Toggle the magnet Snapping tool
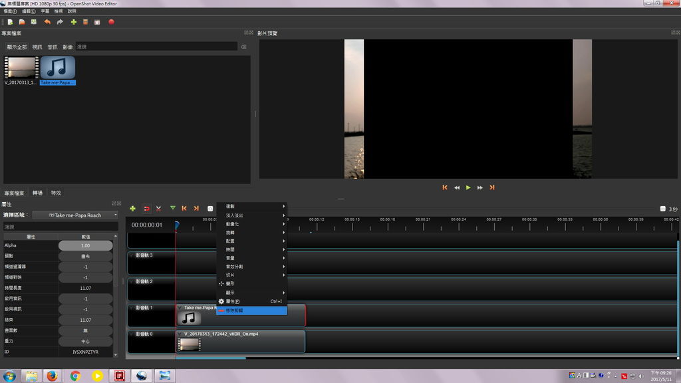 [x=146, y=209]
